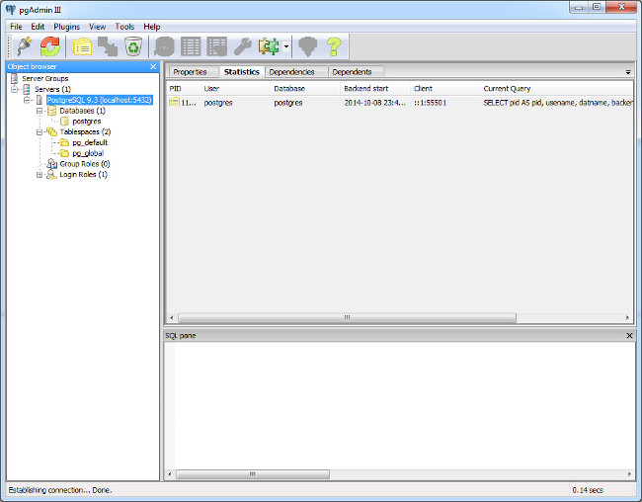642x502 pixels.
Task: Open the Edit menu
Action: (38, 27)
